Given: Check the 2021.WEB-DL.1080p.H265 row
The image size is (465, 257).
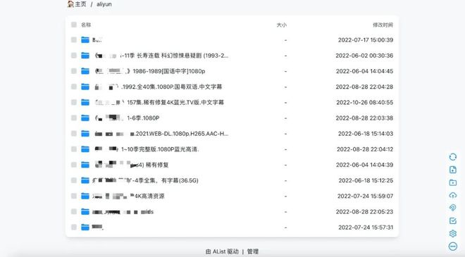Looking at the screenshot, I should click(74, 134).
